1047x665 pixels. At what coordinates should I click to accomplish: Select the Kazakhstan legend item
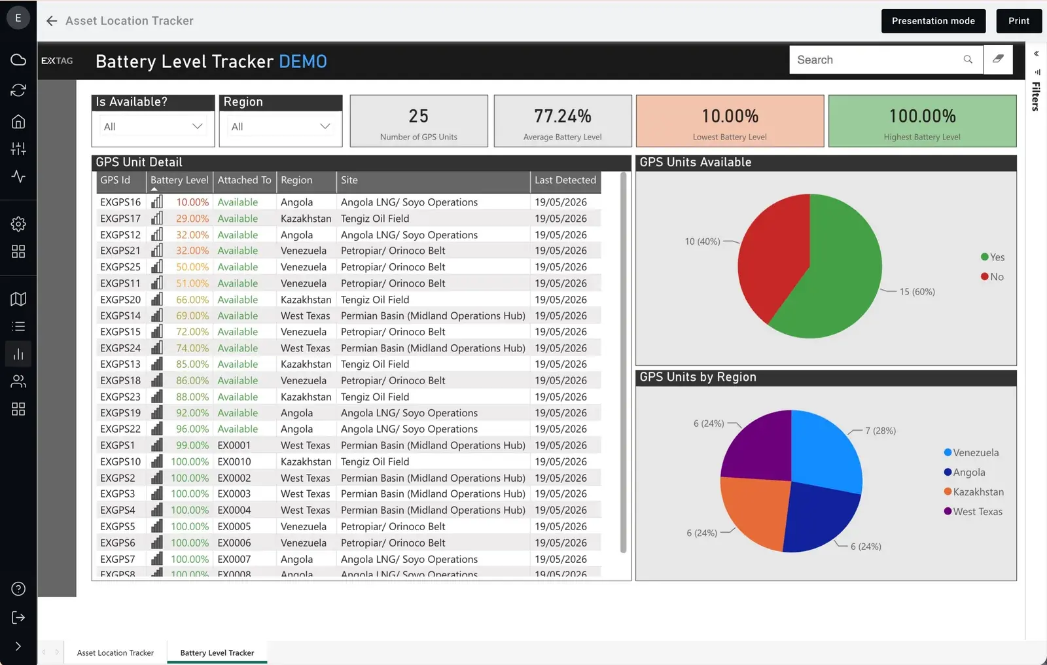pyautogui.click(x=974, y=492)
